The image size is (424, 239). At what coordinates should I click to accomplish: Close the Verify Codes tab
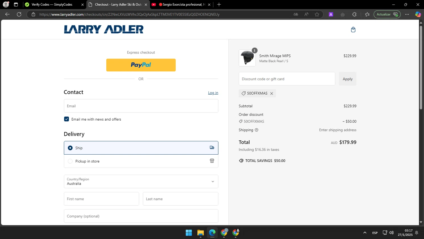[x=83, y=5]
